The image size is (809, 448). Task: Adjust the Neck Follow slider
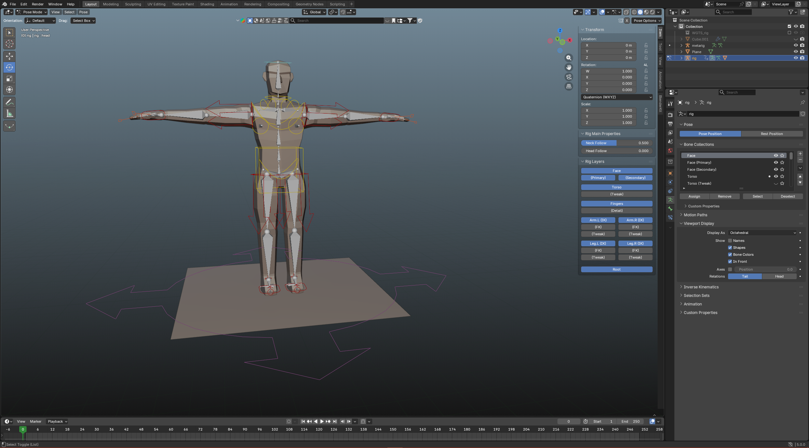[616, 143]
